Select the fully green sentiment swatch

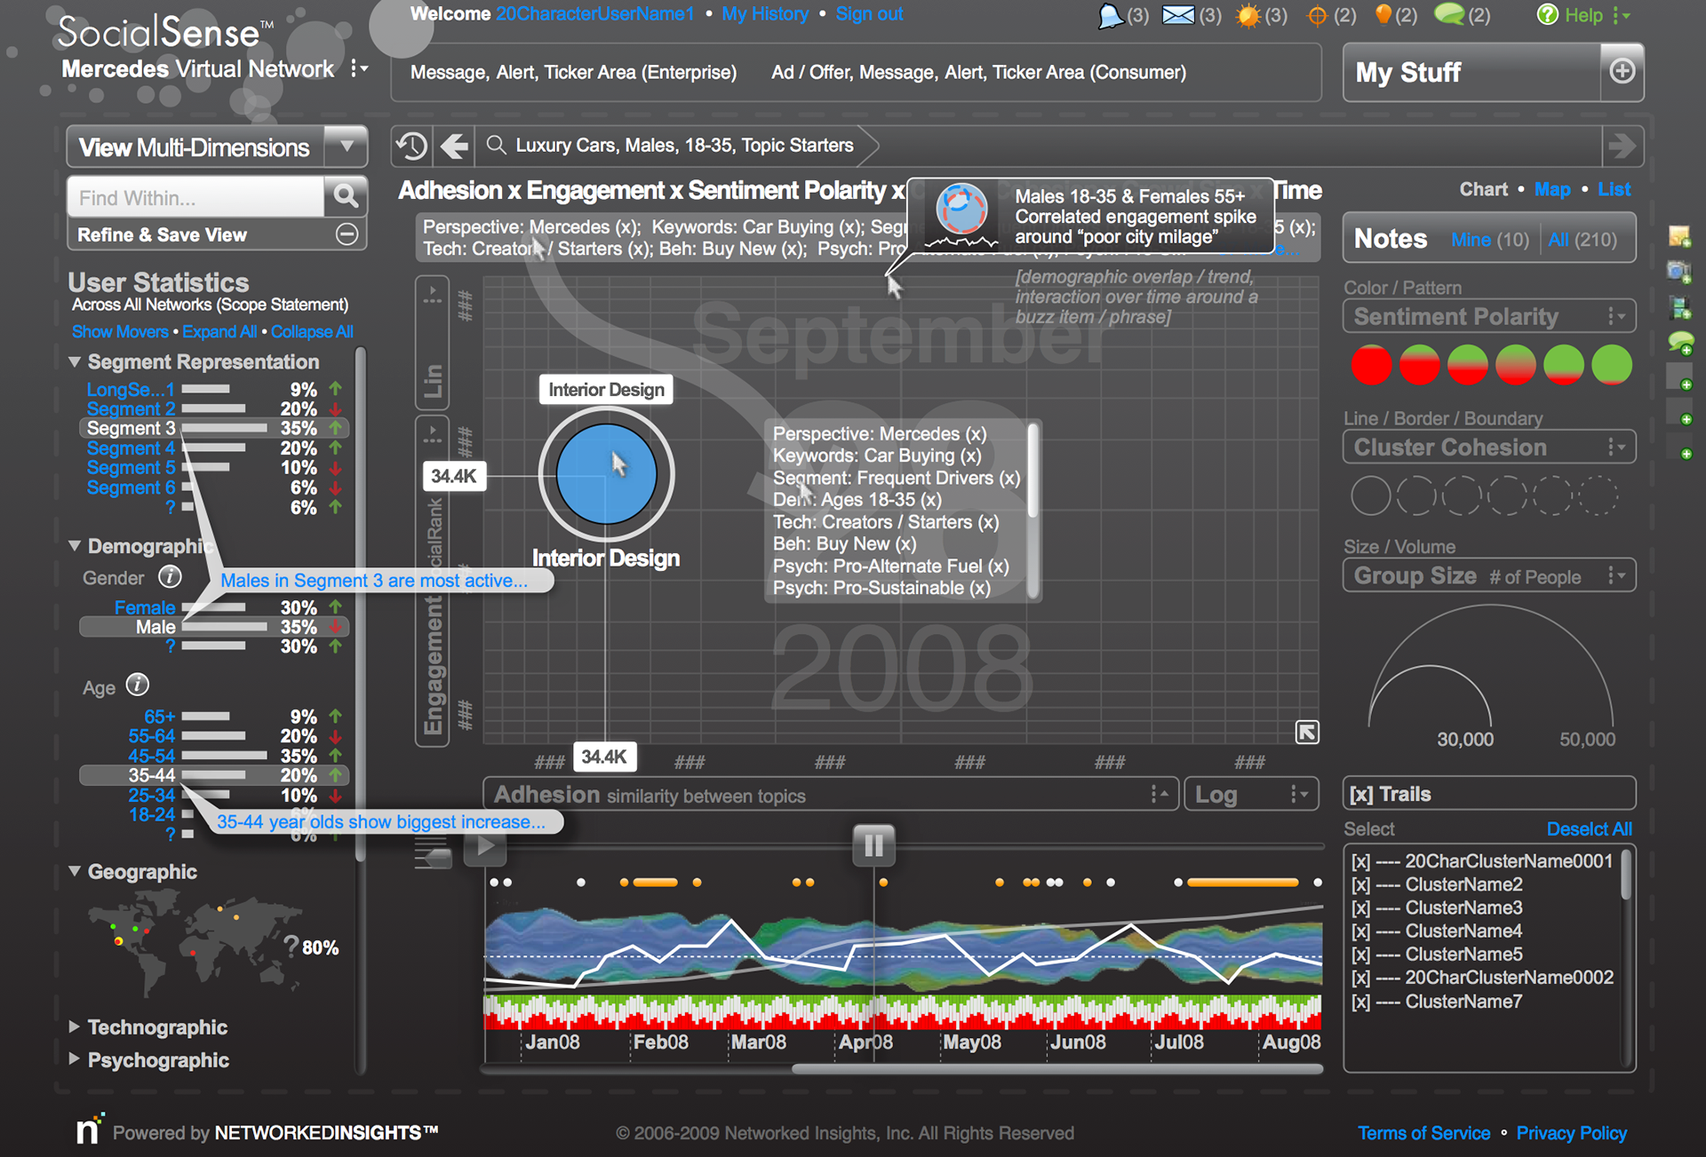coord(1611,365)
